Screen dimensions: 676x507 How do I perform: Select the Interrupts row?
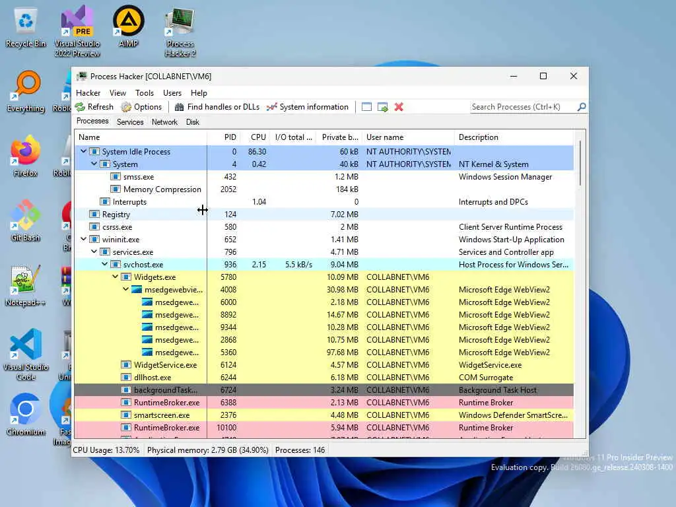click(323, 202)
